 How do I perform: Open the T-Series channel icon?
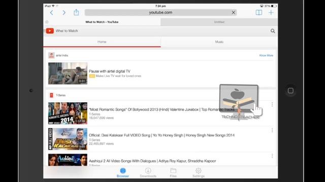51,95
